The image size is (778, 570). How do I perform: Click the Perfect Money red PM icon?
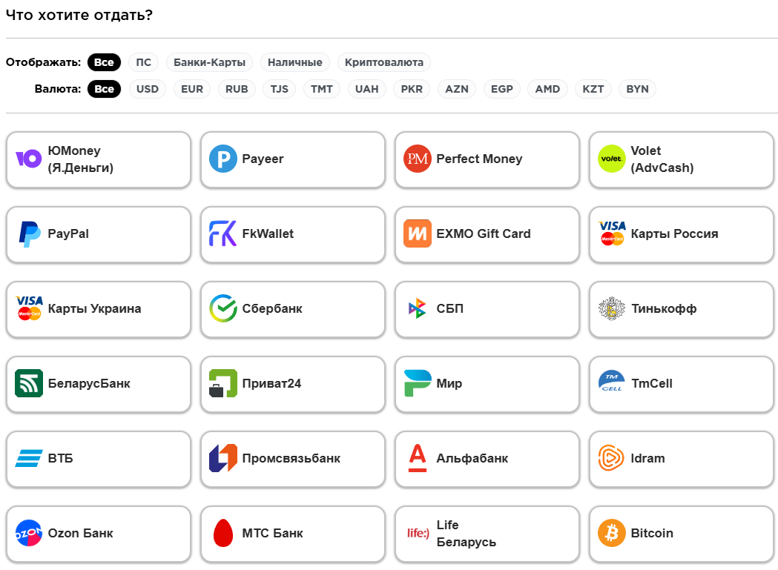coord(418,159)
